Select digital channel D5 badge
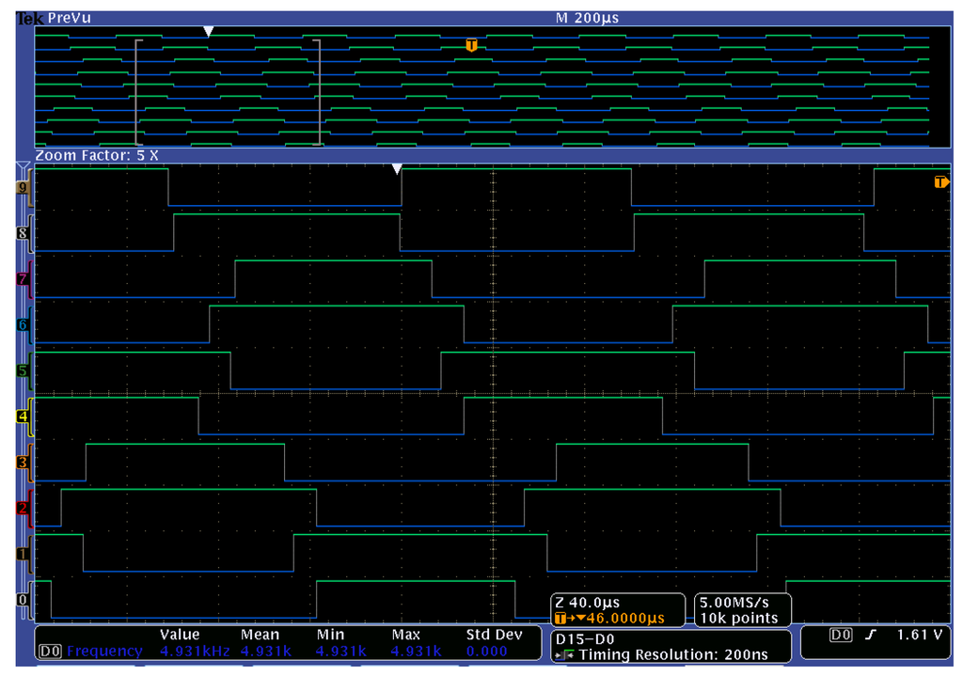Screen dimensions: 963x676 point(22,371)
